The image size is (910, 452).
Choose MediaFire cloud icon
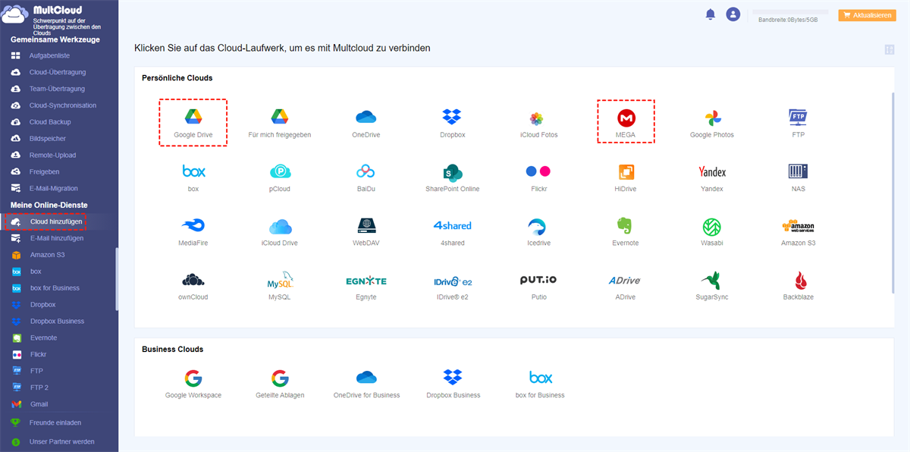tap(193, 226)
